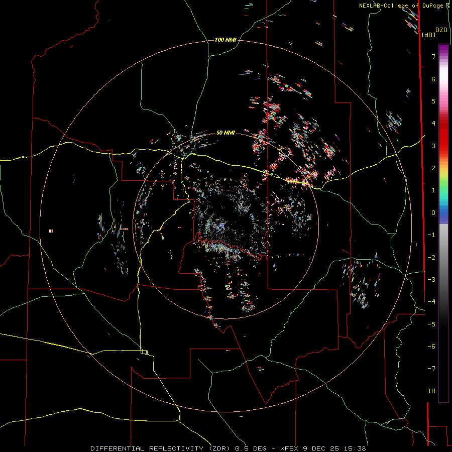Click the '-1' value on the color scale
The height and width of the screenshot is (452, 452).
(x=431, y=235)
